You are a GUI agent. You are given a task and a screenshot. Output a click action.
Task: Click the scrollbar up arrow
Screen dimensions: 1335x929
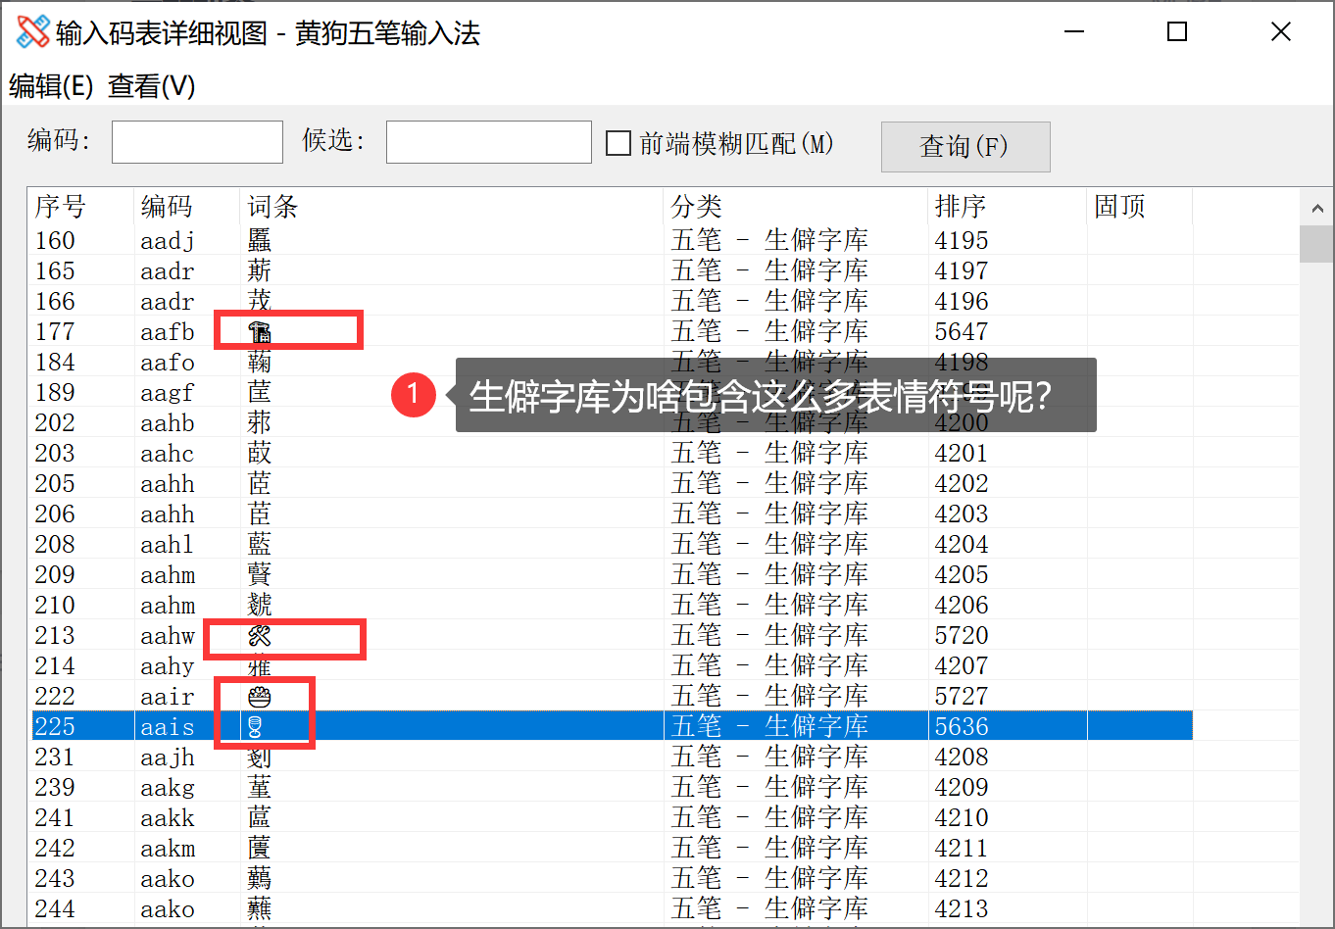1316,209
